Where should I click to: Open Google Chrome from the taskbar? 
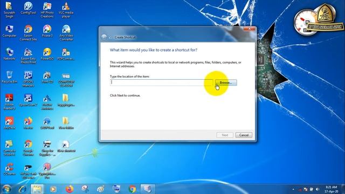pos(132,189)
